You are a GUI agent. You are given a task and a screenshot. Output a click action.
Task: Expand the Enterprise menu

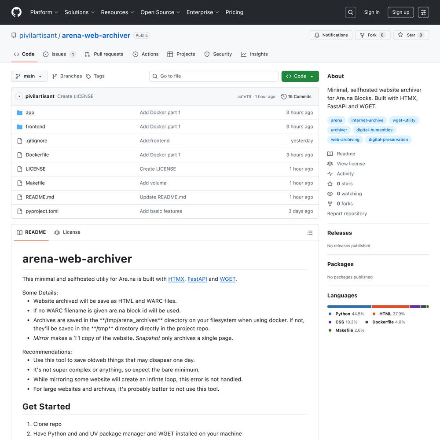click(x=202, y=12)
